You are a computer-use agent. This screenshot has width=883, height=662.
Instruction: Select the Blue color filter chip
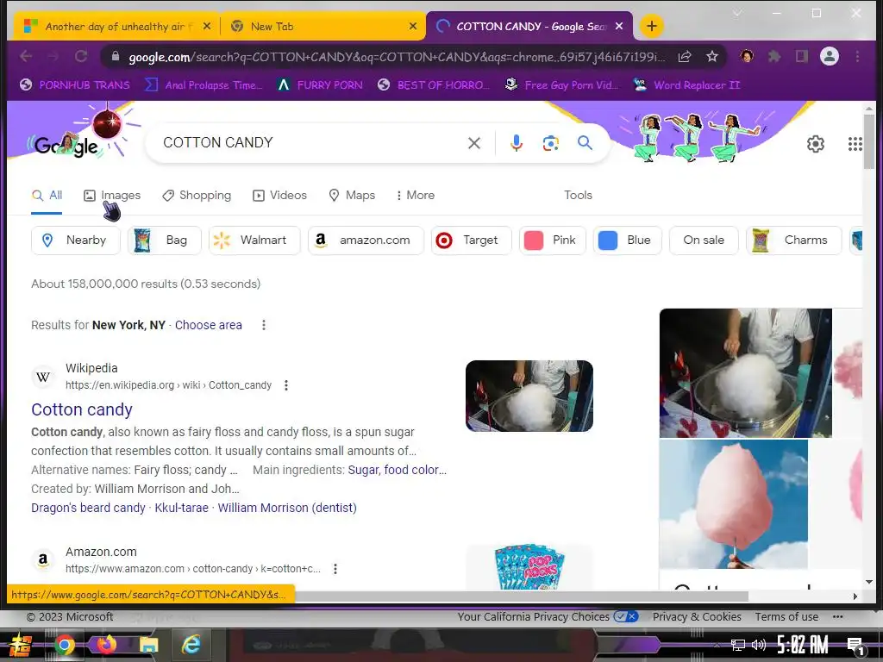(628, 240)
